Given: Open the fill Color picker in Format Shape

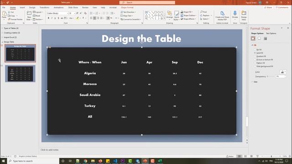Looking at the screenshot, I should [283, 72].
